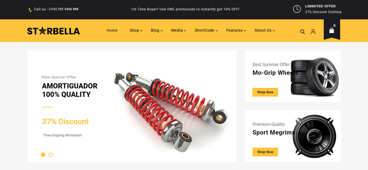The image size is (368, 170).
Task: Click the clock icon near Limited Offer
Action: 297,9
